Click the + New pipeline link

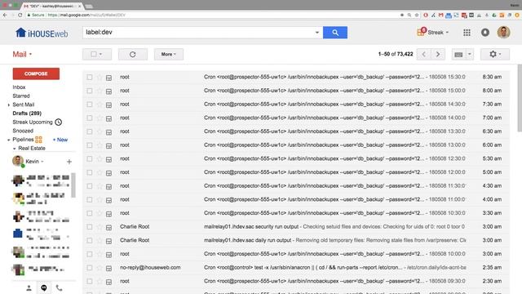(60, 140)
